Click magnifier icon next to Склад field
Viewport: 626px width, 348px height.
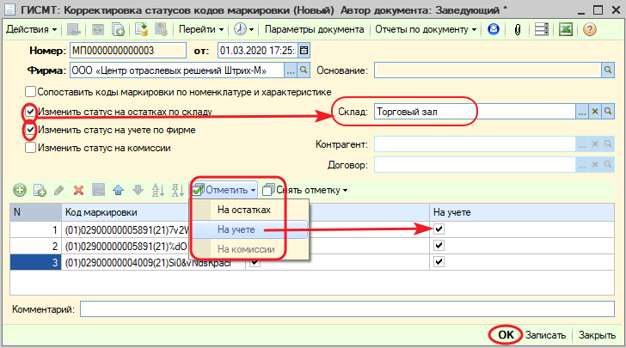[608, 112]
